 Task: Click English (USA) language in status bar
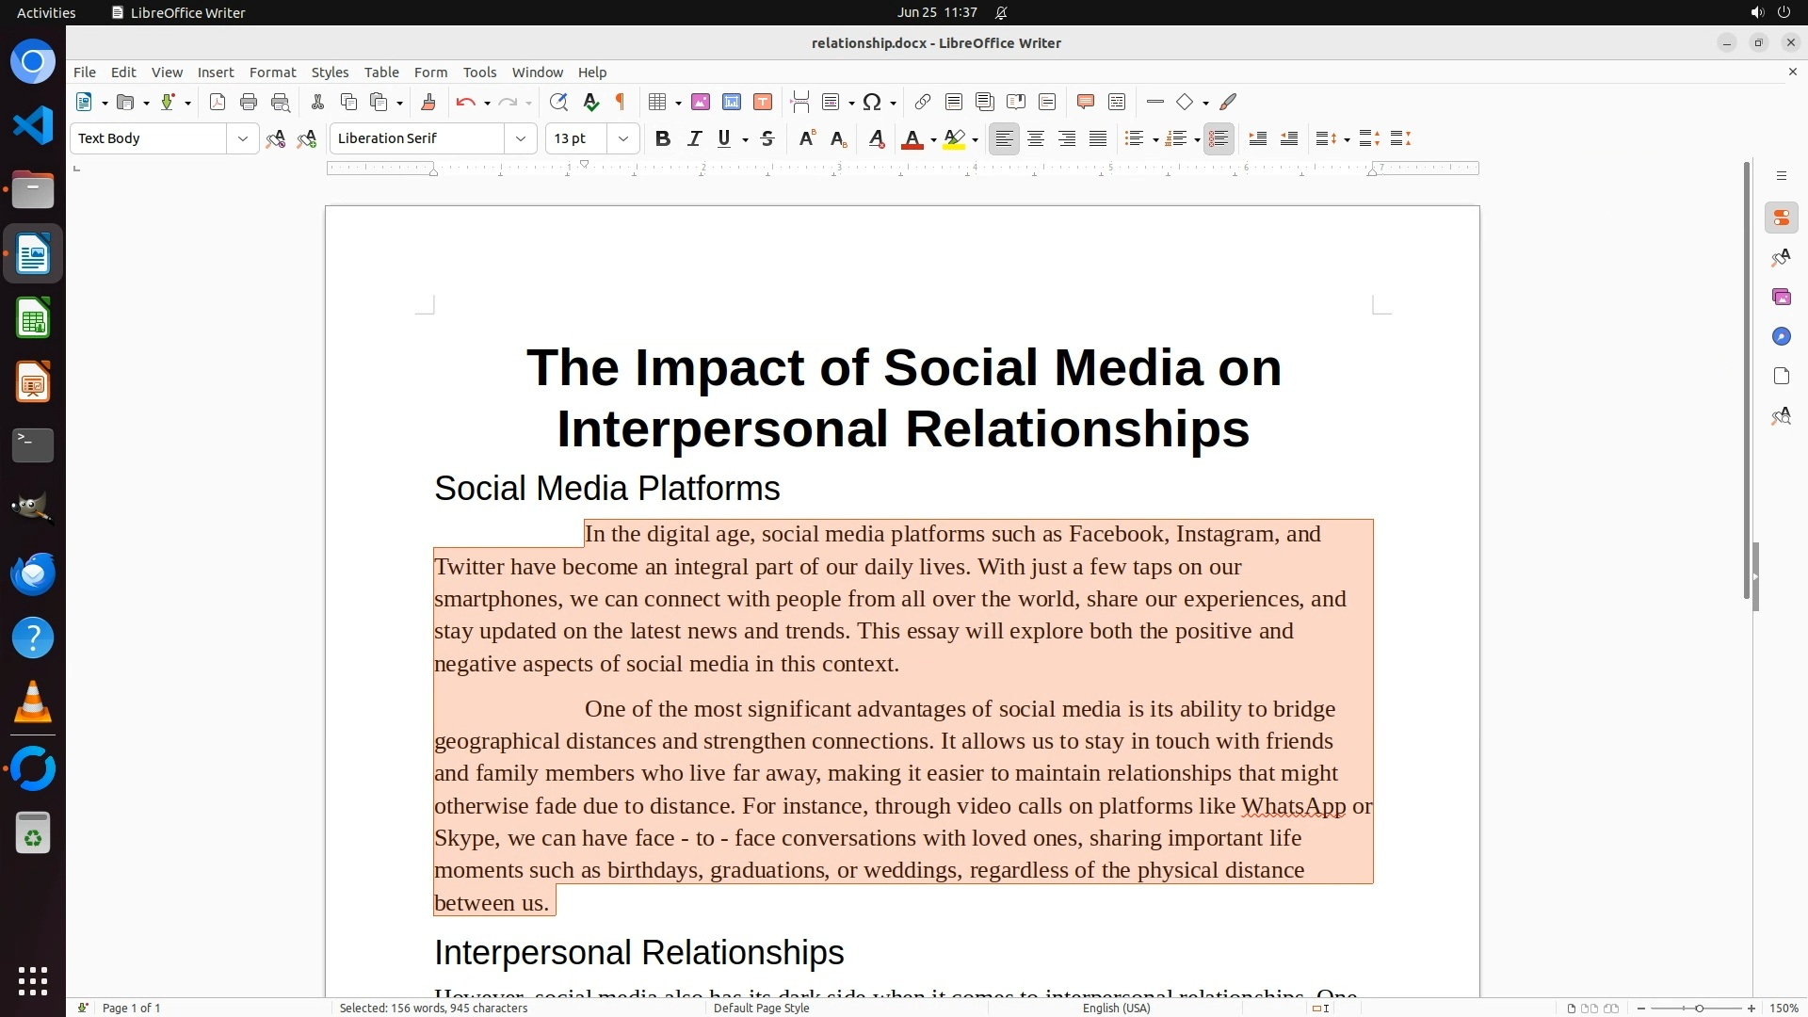click(1116, 1008)
